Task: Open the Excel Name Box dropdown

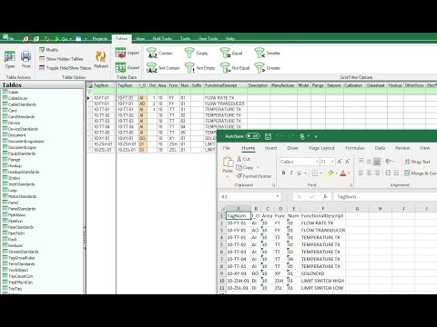Action: point(278,196)
